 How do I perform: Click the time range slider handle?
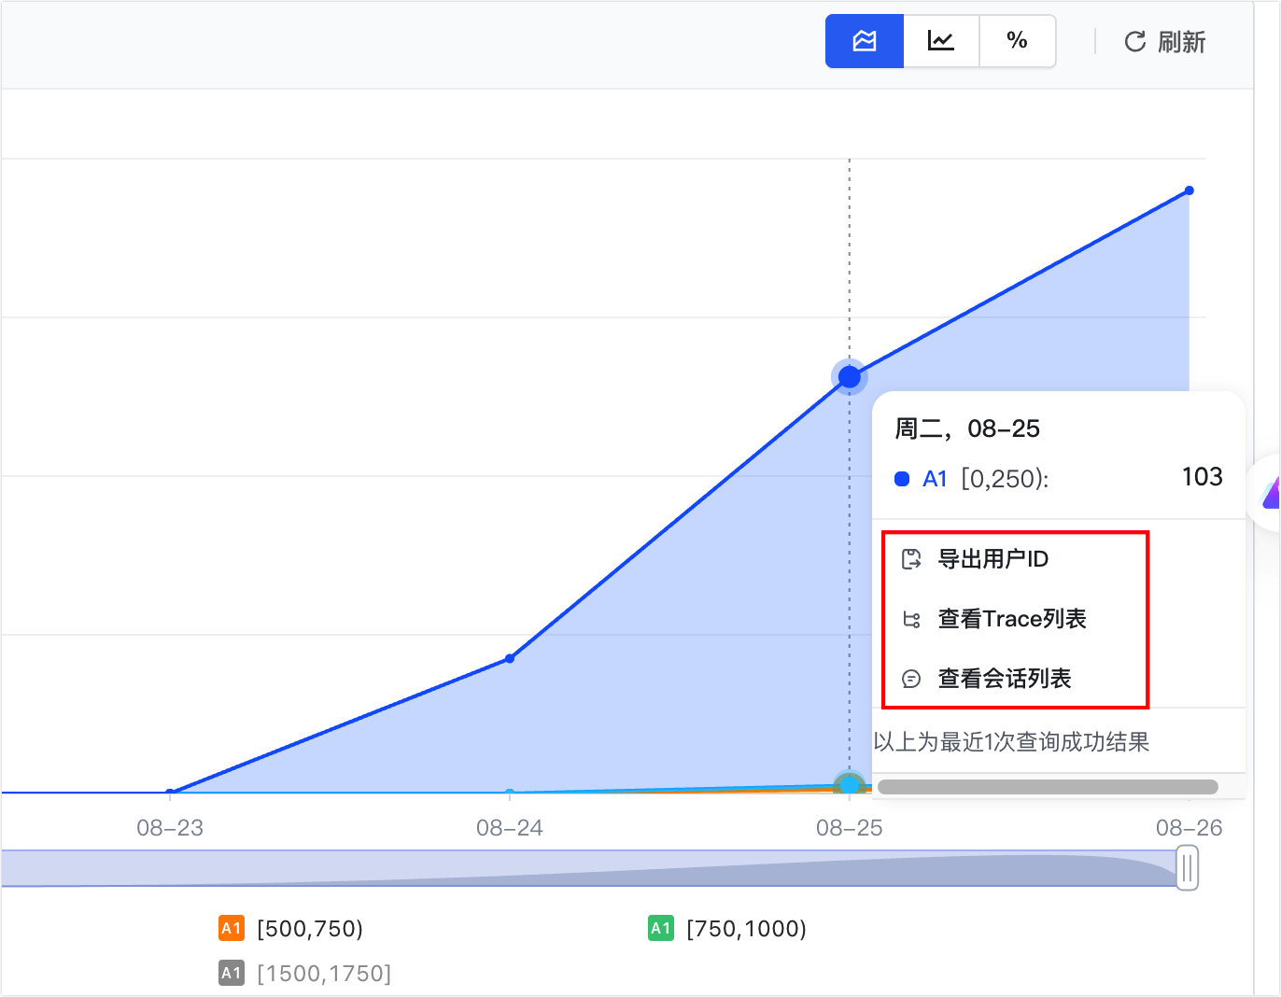(1187, 868)
